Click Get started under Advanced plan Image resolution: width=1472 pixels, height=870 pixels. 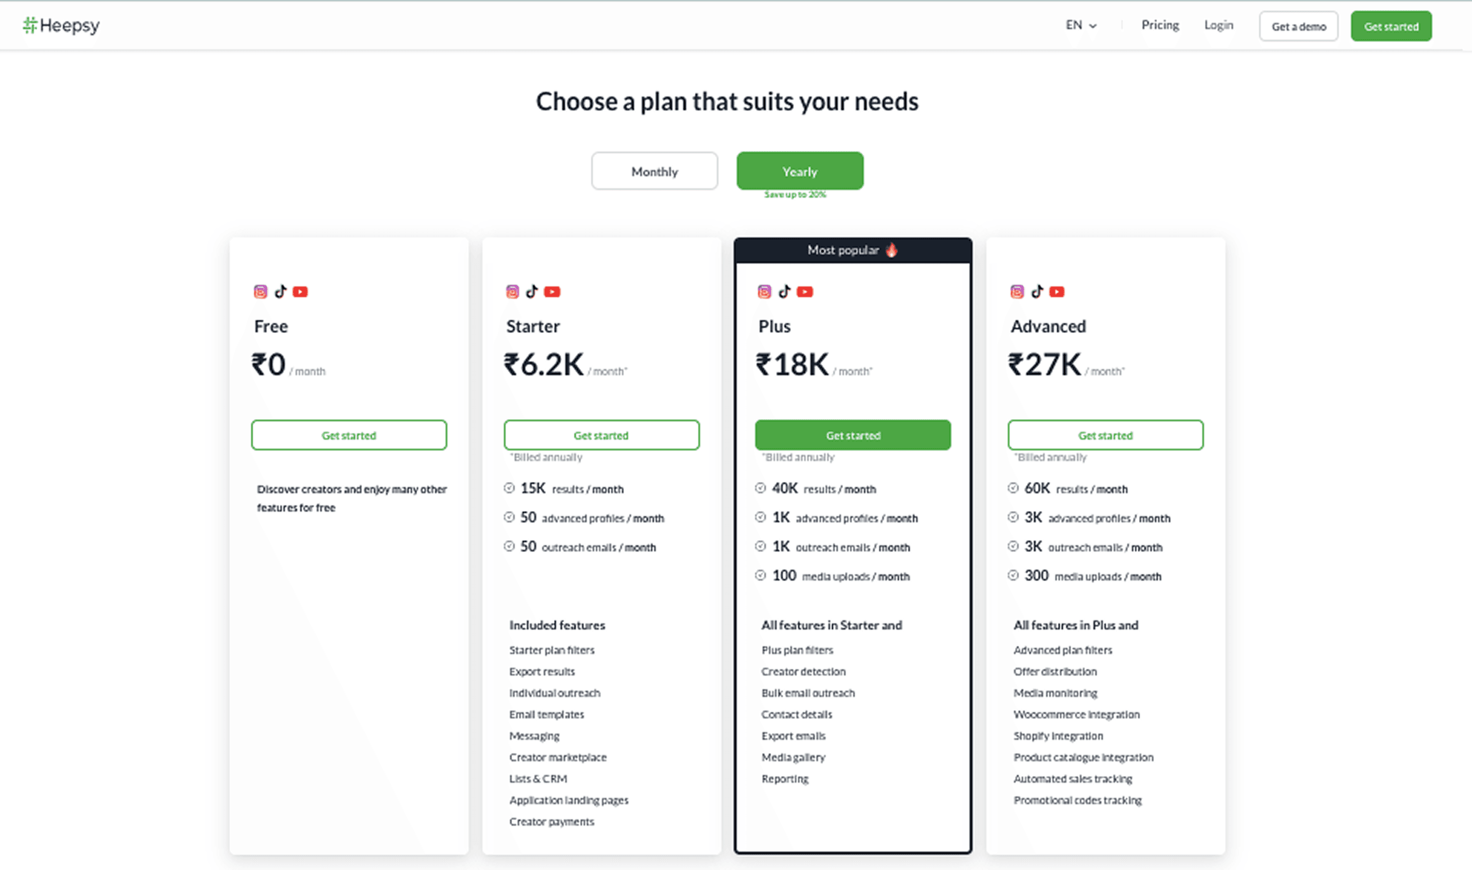coord(1105,435)
